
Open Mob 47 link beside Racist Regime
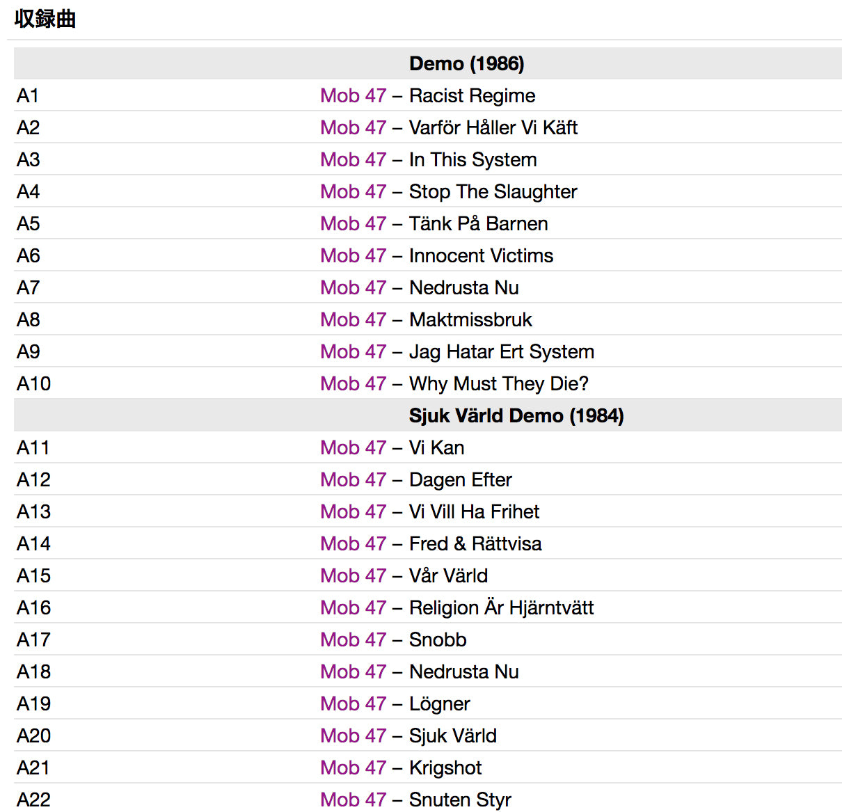point(353,95)
